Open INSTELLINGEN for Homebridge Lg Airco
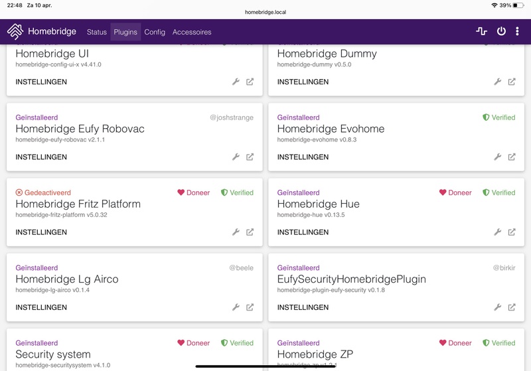Image resolution: width=531 pixels, height=371 pixels. [41, 307]
